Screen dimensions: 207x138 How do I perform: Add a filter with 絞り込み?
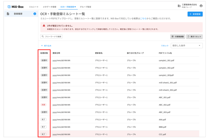(46, 46)
